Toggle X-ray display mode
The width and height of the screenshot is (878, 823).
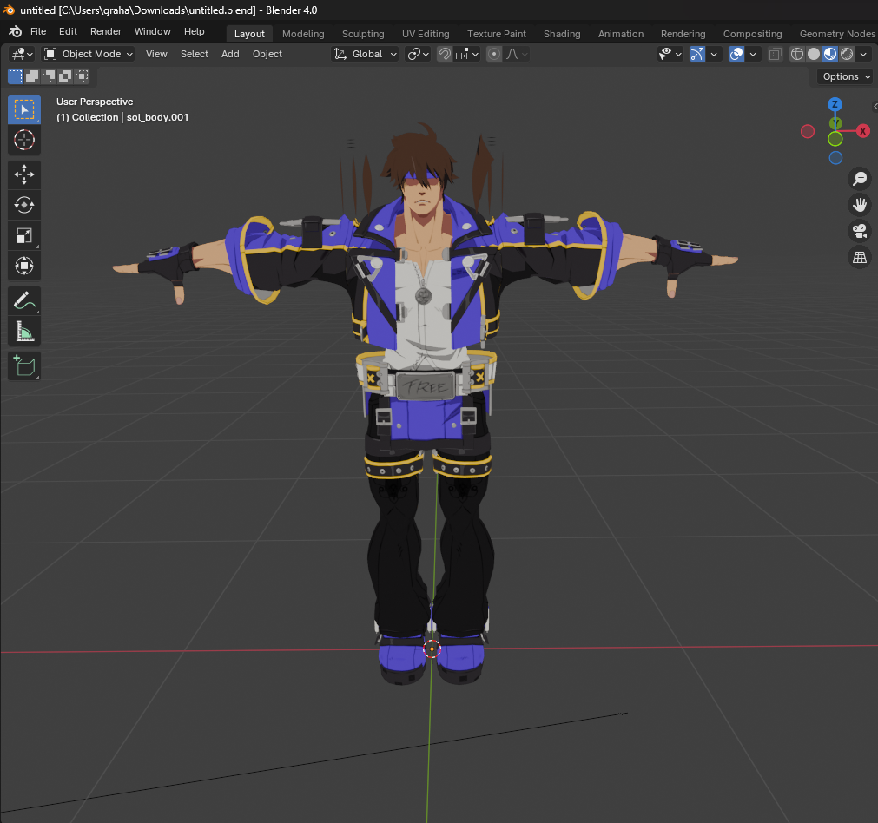tap(775, 54)
